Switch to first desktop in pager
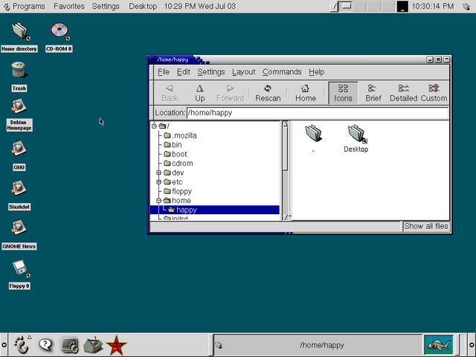Screen dimensions: 476x357 coord(346,6)
